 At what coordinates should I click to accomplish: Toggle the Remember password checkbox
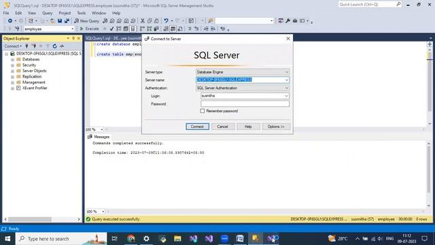203,111
